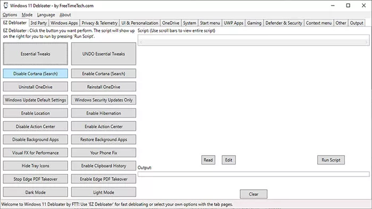Screen dimensions: 372x209
Task: Click Reinstall OneDrive button
Action: [104, 87]
